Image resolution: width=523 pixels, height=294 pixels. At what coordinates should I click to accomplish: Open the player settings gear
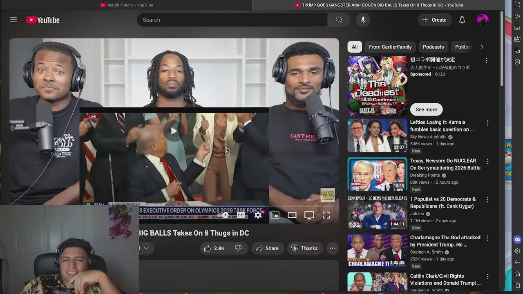(258, 215)
